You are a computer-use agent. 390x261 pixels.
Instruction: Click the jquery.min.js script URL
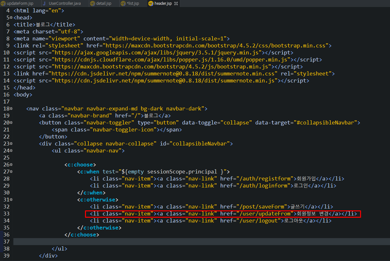[156, 53]
